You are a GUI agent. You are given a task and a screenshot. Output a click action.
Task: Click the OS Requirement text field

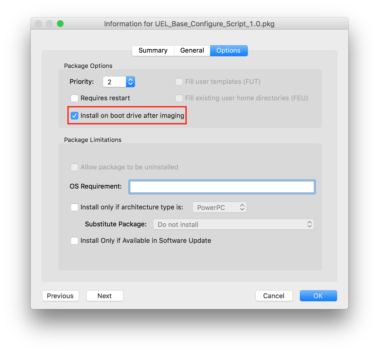pyautogui.click(x=222, y=187)
